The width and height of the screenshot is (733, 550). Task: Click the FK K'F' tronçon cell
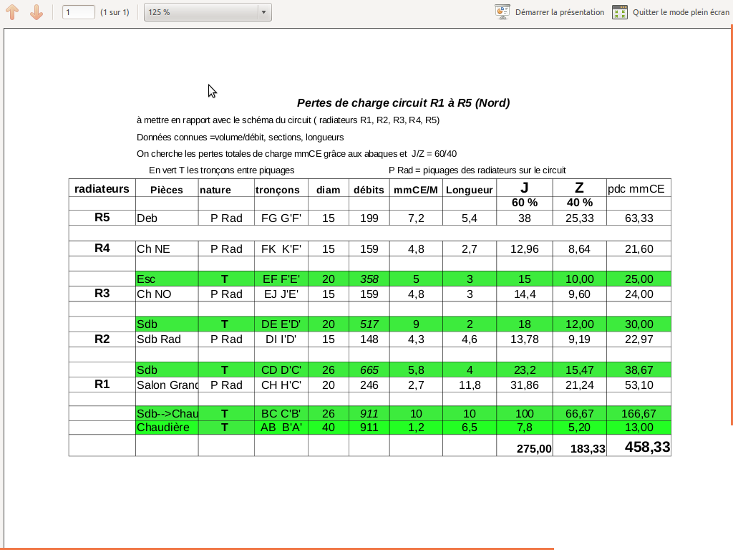tap(281, 249)
